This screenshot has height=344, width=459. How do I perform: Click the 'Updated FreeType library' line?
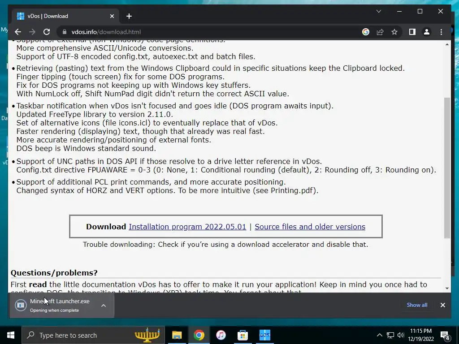pyautogui.click(x=95, y=114)
